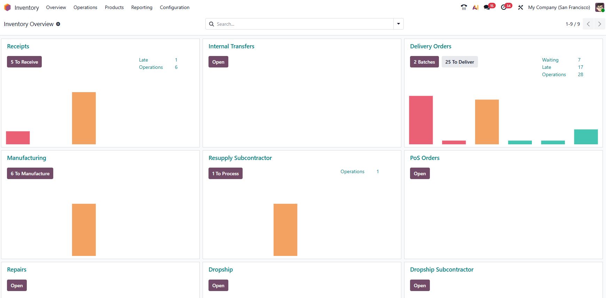The height and width of the screenshot is (298, 606).
Task: Open the user avatar menu
Action: 599,7
